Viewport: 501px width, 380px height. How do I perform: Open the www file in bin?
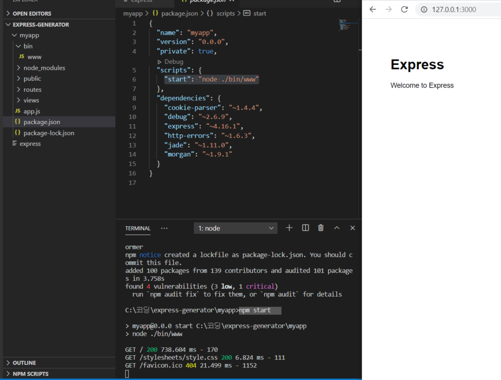pos(59,57)
